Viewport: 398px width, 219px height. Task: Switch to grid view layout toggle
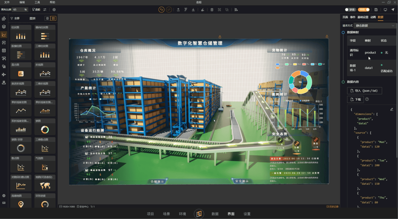(53, 18)
